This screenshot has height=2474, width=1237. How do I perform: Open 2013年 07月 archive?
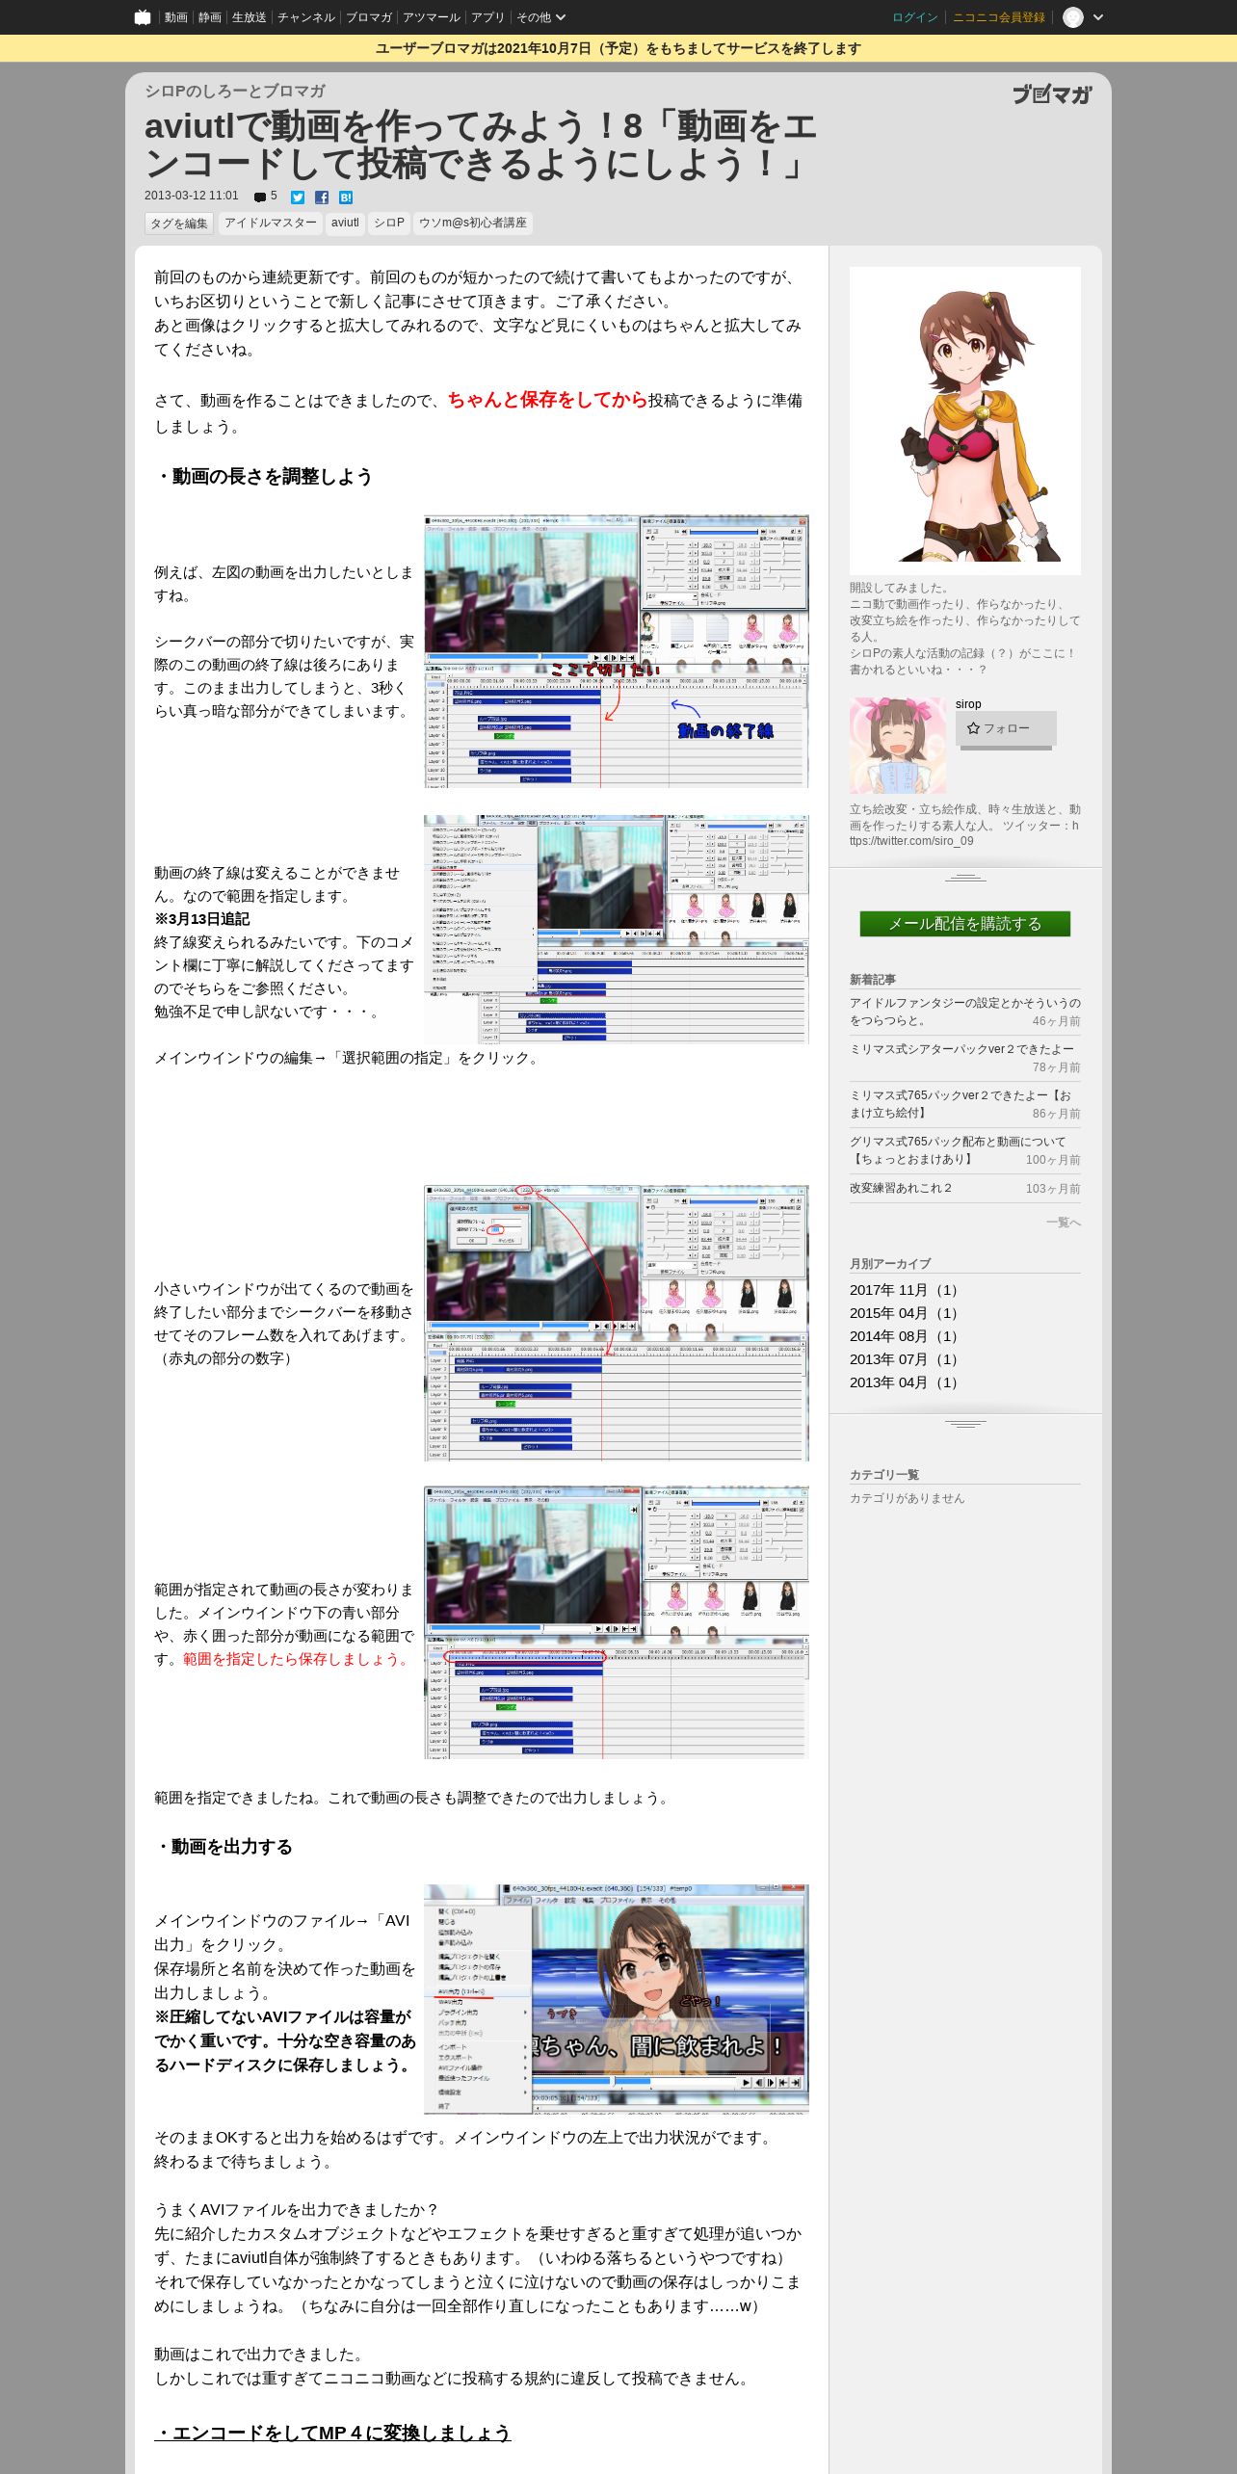point(905,1359)
